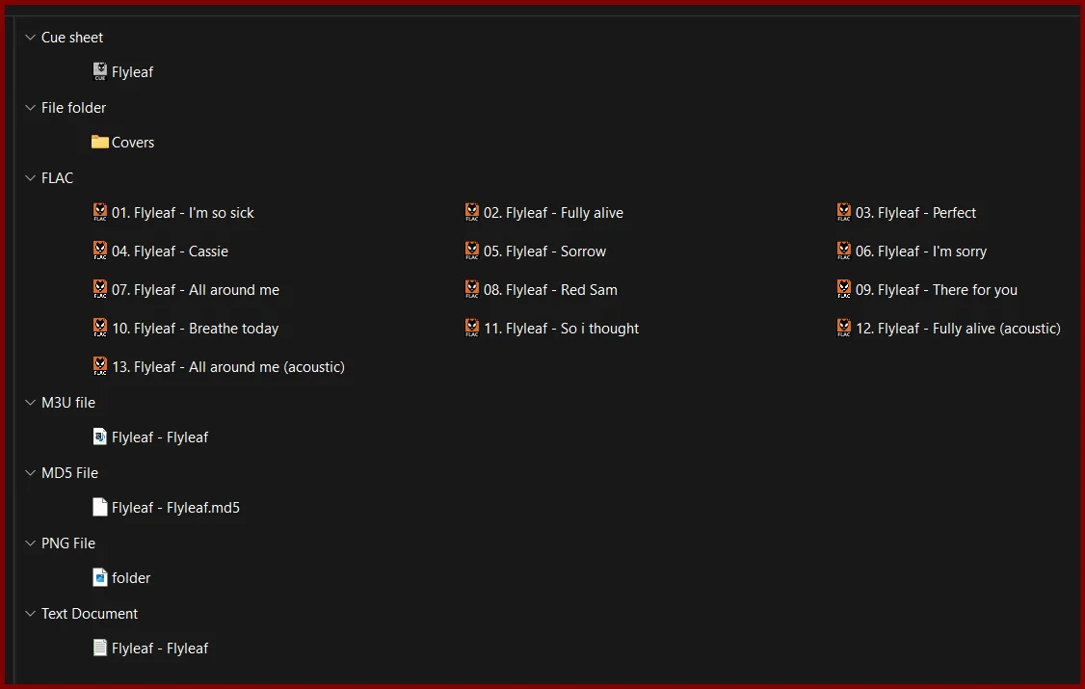Click the Text Document file icon

coord(99,648)
